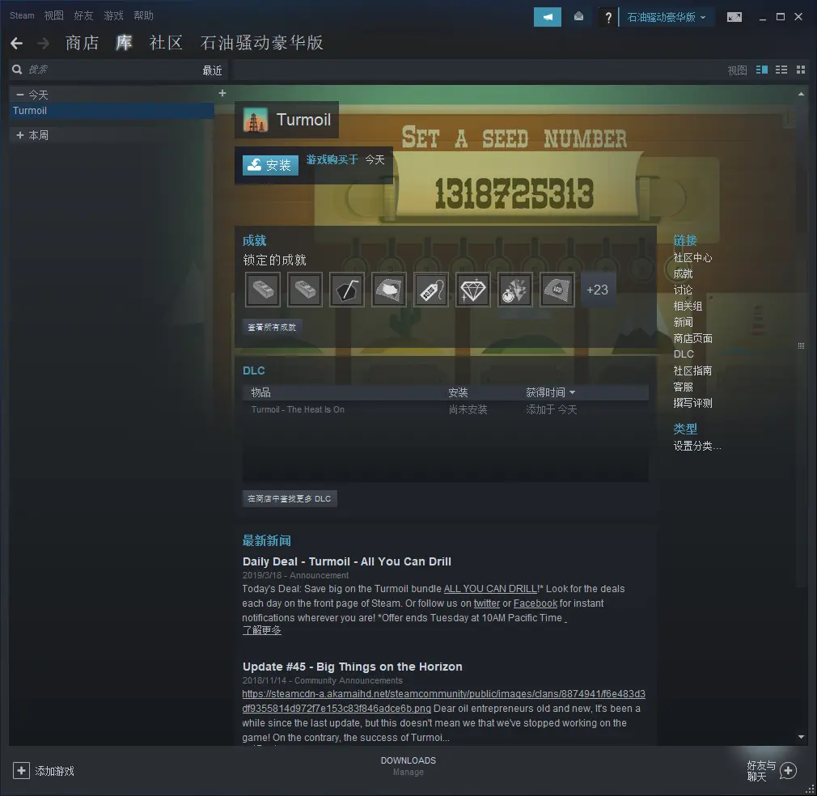Open the help question mark icon

coord(607,17)
